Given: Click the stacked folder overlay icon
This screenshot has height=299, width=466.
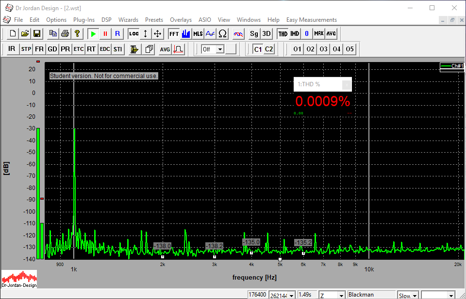Looking at the screenshot, I should pos(135,49).
